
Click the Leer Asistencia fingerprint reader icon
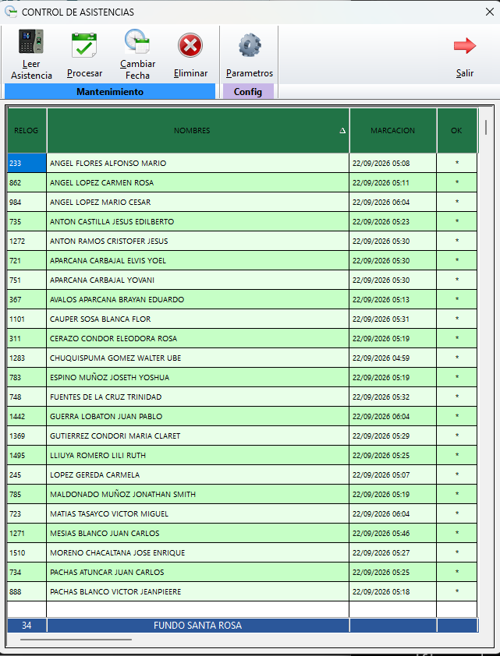tap(31, 41)
